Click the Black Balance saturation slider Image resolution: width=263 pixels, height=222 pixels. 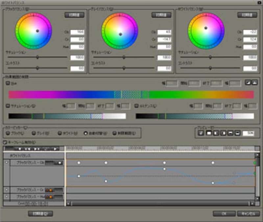[37, 57]
